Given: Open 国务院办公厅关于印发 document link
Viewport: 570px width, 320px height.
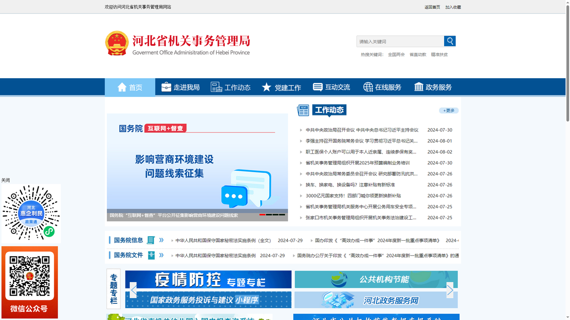Looking at the screenshot, I should pyautogui.click(x=378, y=256).
